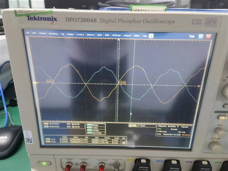This screenshot has height=171, width=228.
Task: Open the Trig menu
Action: click(62, 34)
